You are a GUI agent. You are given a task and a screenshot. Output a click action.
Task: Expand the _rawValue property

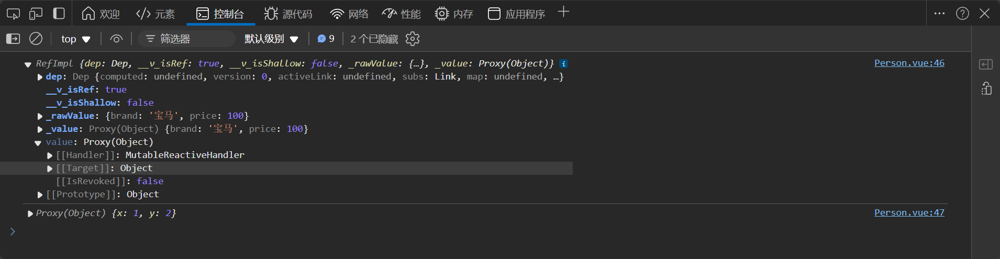click(40, 116)
